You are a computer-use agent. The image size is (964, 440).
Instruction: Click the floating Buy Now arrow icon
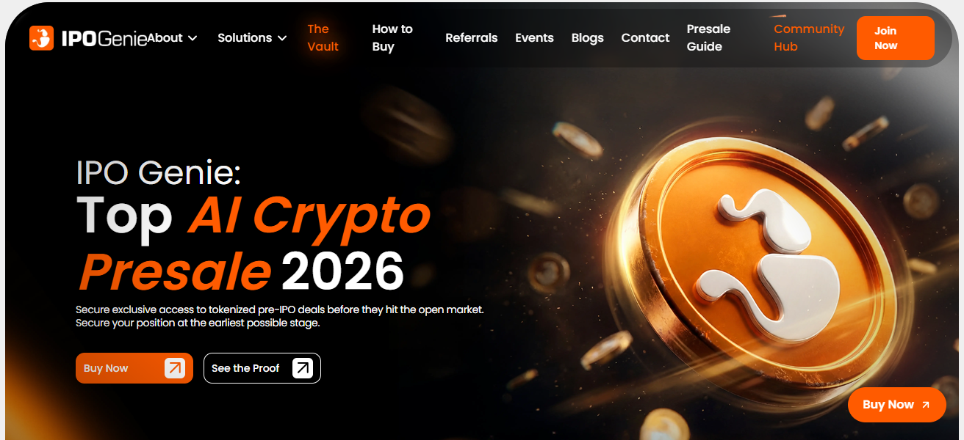click(925, 405)
